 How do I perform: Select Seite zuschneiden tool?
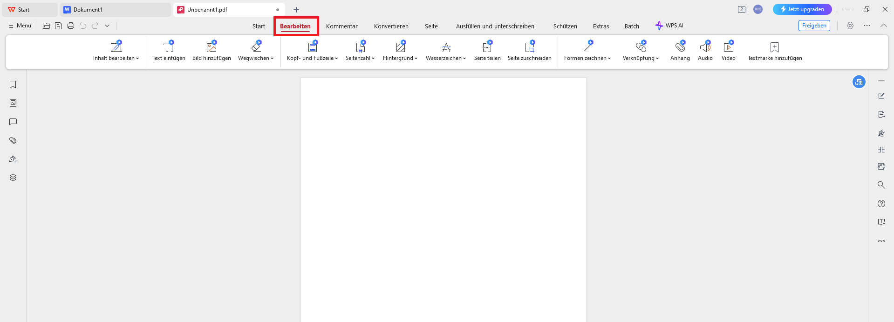click(x=530, y=52)
